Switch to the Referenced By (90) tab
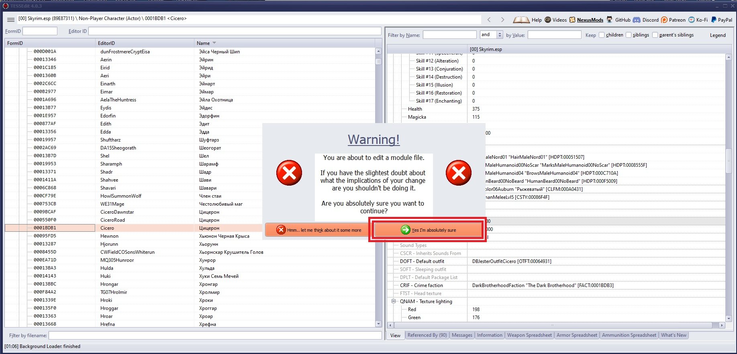Viewport: 737px width, 354px height. 427,335
